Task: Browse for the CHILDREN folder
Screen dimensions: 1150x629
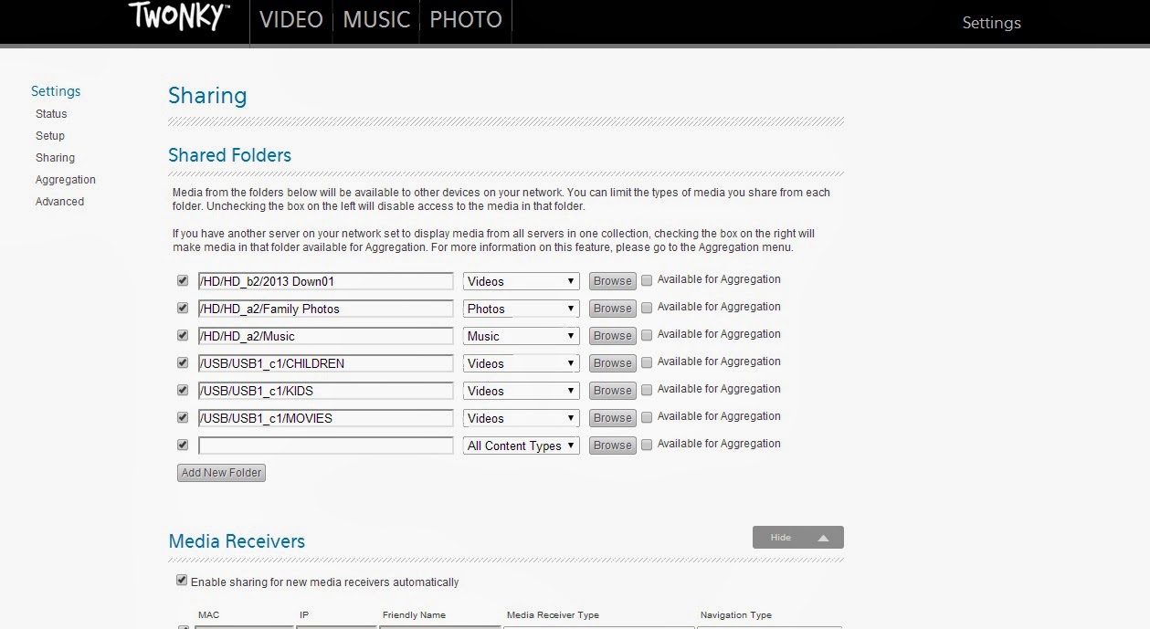Action: [612, 363]
